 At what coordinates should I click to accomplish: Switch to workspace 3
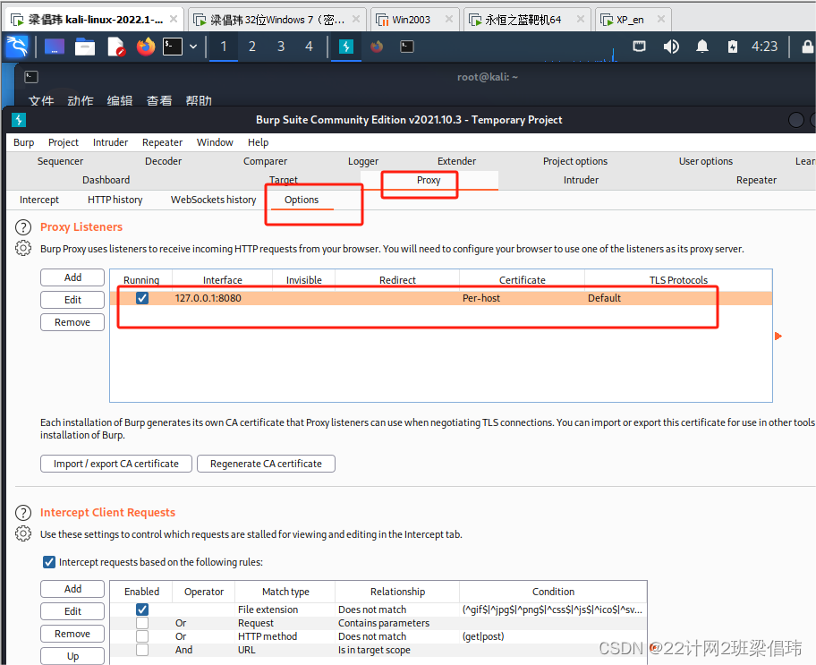pyautogui.click(x=281, y=47)
